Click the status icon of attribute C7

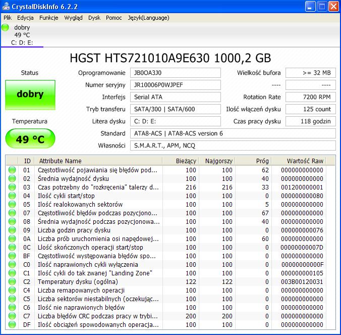[12, 316]
